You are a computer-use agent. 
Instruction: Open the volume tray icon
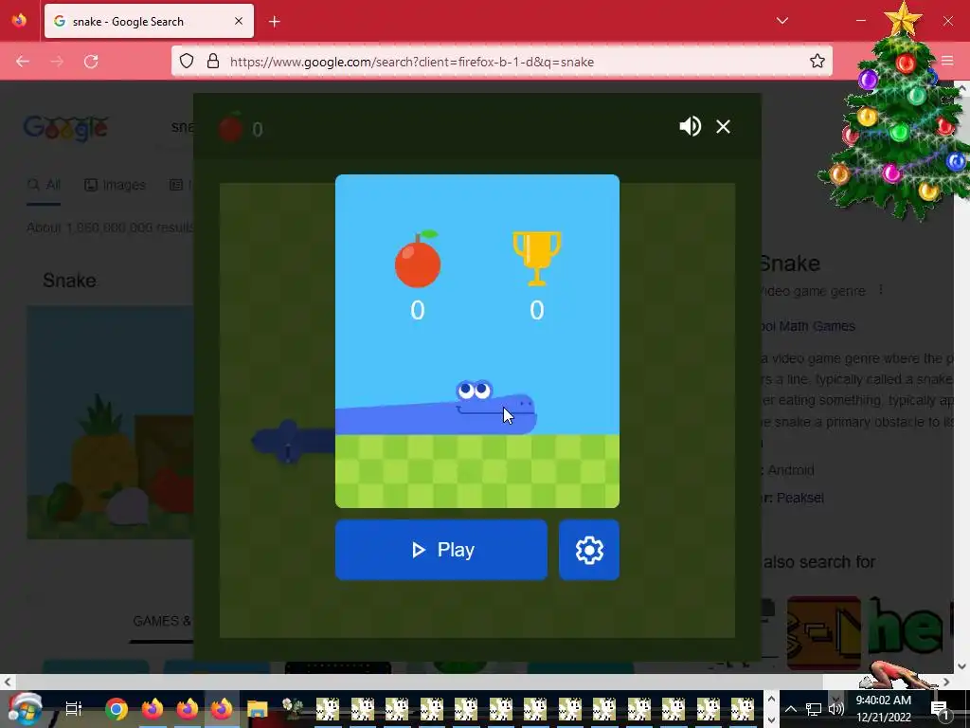point(835,709)
